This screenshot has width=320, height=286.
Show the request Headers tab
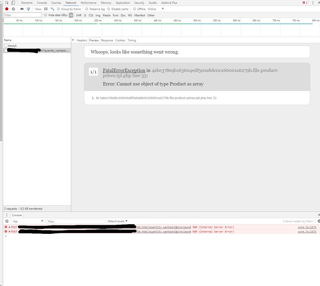coord(82,40)
